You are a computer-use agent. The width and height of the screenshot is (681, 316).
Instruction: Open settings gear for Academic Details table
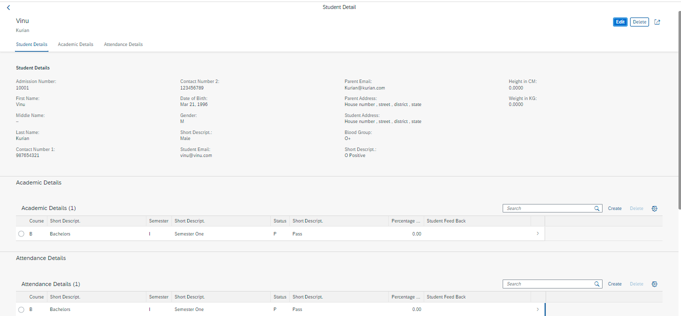click(655, 208)
